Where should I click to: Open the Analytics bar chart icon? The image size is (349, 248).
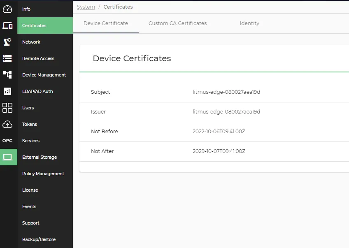pyautogui.click(x=7, y=91)
